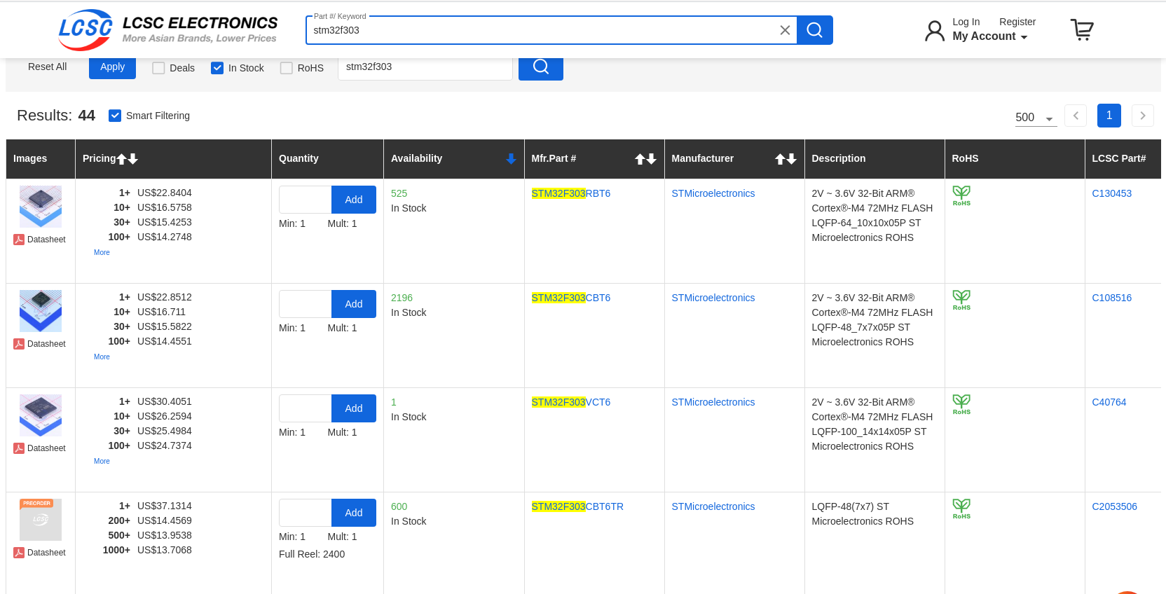Go to previous results page arrow
Screen dimensions: 1166x594
[1076, 116]
